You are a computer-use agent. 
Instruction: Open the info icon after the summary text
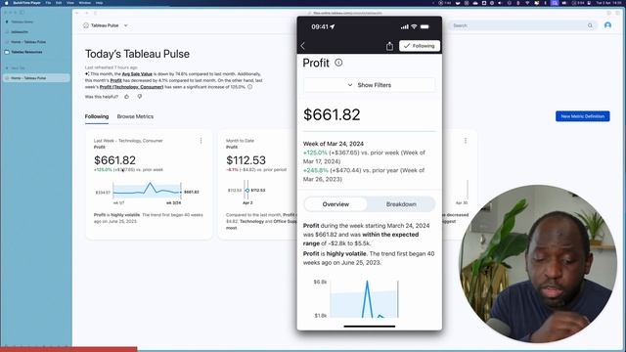250,87
